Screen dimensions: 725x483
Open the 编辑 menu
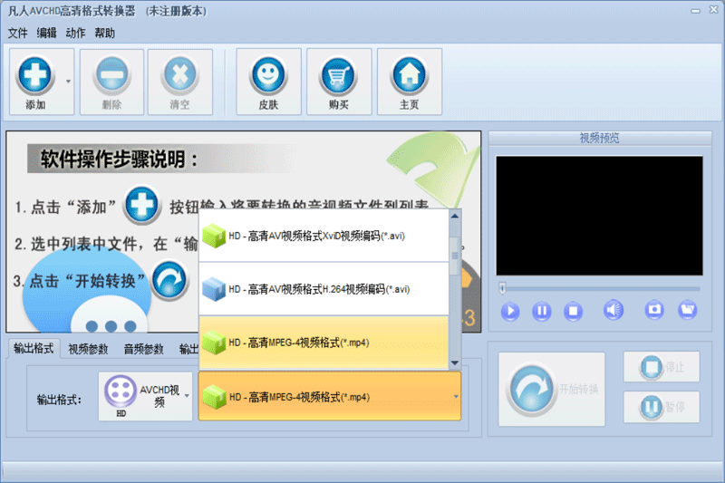47,34
